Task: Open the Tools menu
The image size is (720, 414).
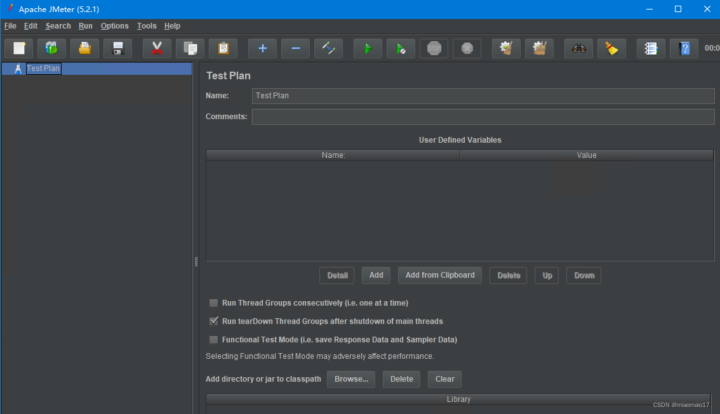Action: (147, 25)
